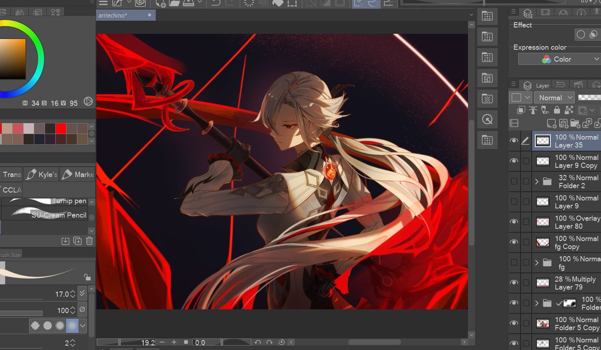The width and height of the screenshot is (601, 350).
Task: Click the Undo arrow in the command bar
Action: point(216,2)
